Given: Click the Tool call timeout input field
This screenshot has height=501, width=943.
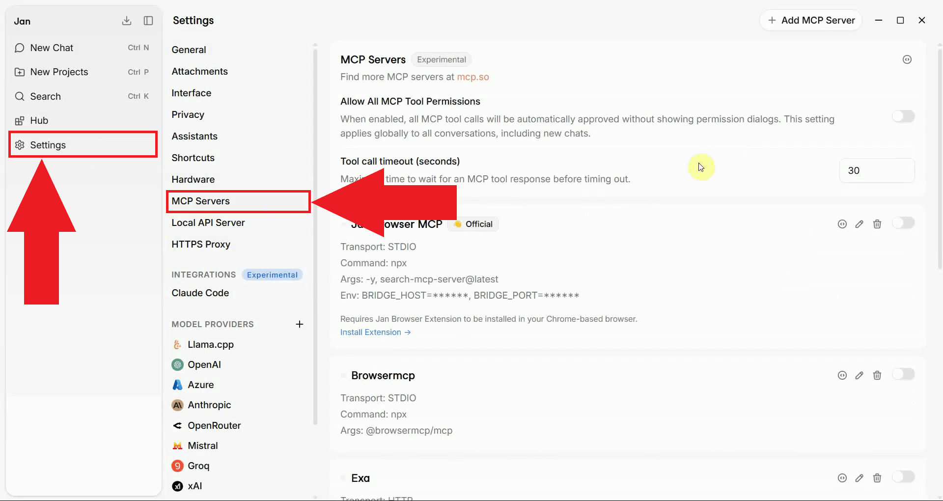Looking at the screenshot, I should pyautogui.click(x=877, y=170).
